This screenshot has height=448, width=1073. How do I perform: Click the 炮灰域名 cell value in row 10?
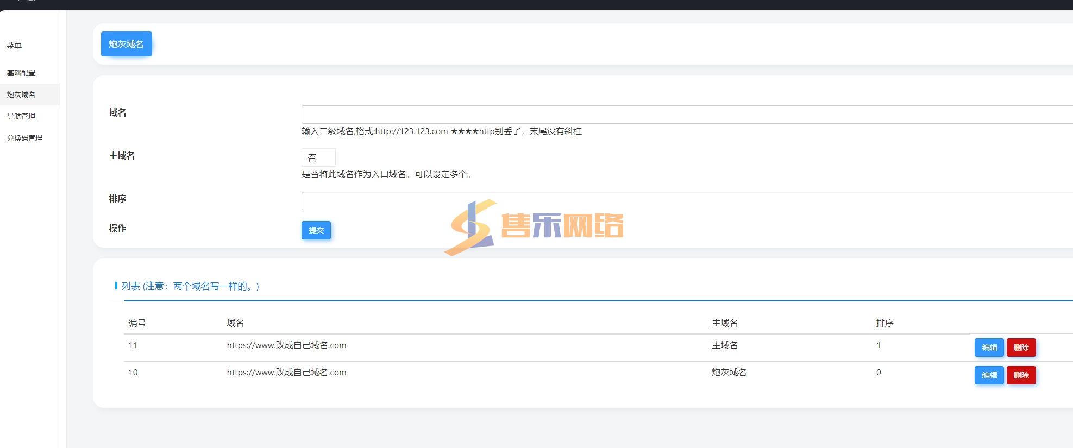point(729,373)
